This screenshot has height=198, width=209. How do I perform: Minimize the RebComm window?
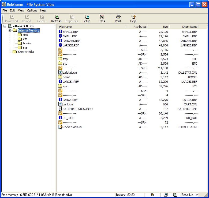[192, 5]
